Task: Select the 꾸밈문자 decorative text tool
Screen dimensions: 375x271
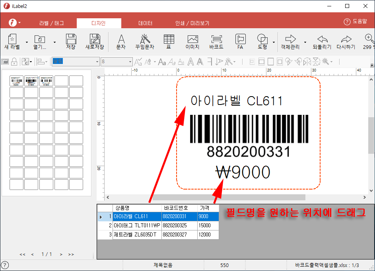Action: click(145, 42)
